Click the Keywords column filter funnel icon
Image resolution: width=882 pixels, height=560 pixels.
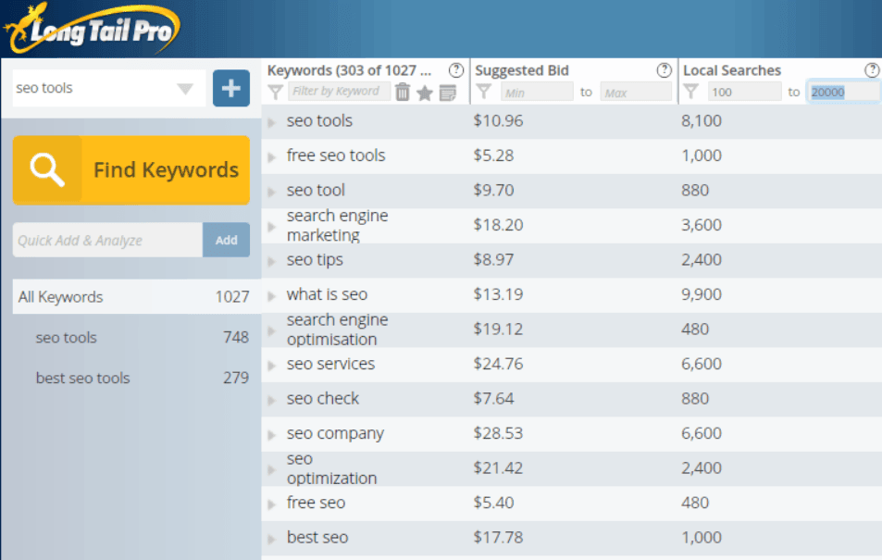click(275, 93)
